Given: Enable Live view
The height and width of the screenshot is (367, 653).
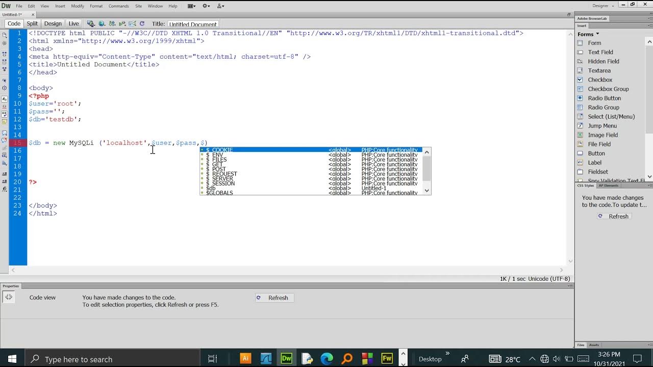Looking at the screenshot, I should point(74,23).
